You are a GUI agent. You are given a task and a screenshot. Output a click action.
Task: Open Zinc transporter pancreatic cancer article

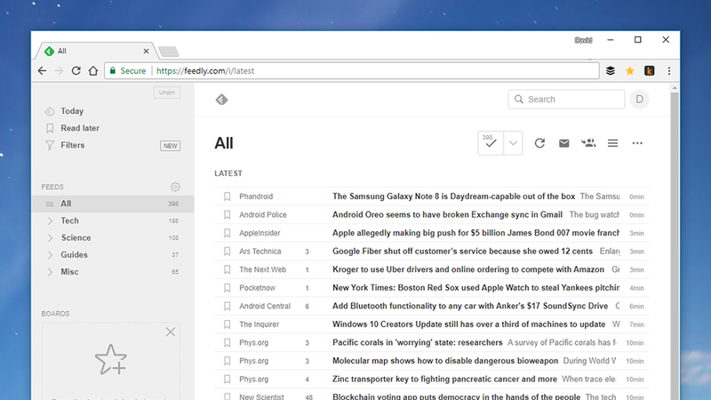tap(444, 380)
